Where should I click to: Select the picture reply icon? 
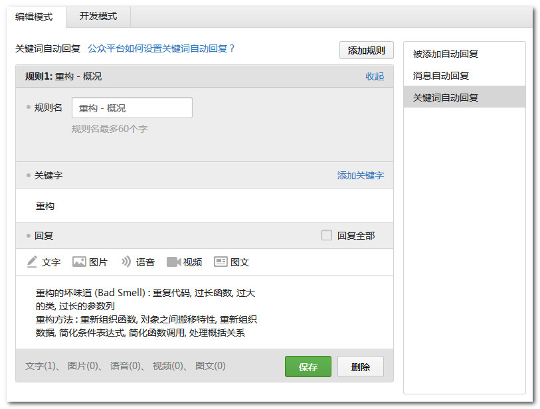pos(79,262)
